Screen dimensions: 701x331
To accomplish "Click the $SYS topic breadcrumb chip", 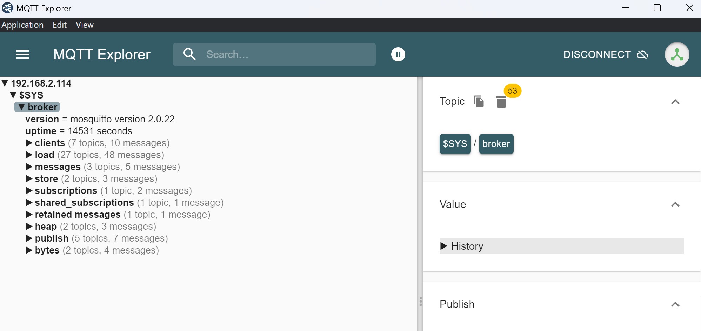I will 455,144.
